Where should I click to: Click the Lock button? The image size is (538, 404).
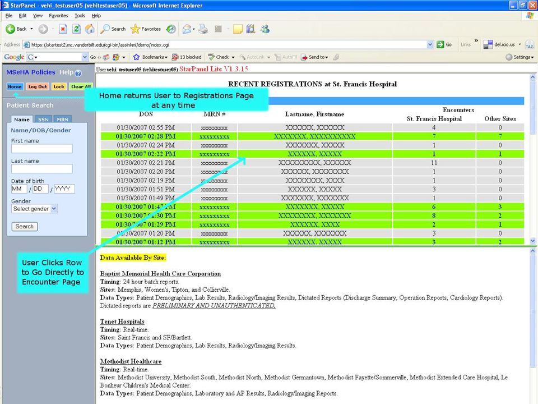click(x=59, y=86)
